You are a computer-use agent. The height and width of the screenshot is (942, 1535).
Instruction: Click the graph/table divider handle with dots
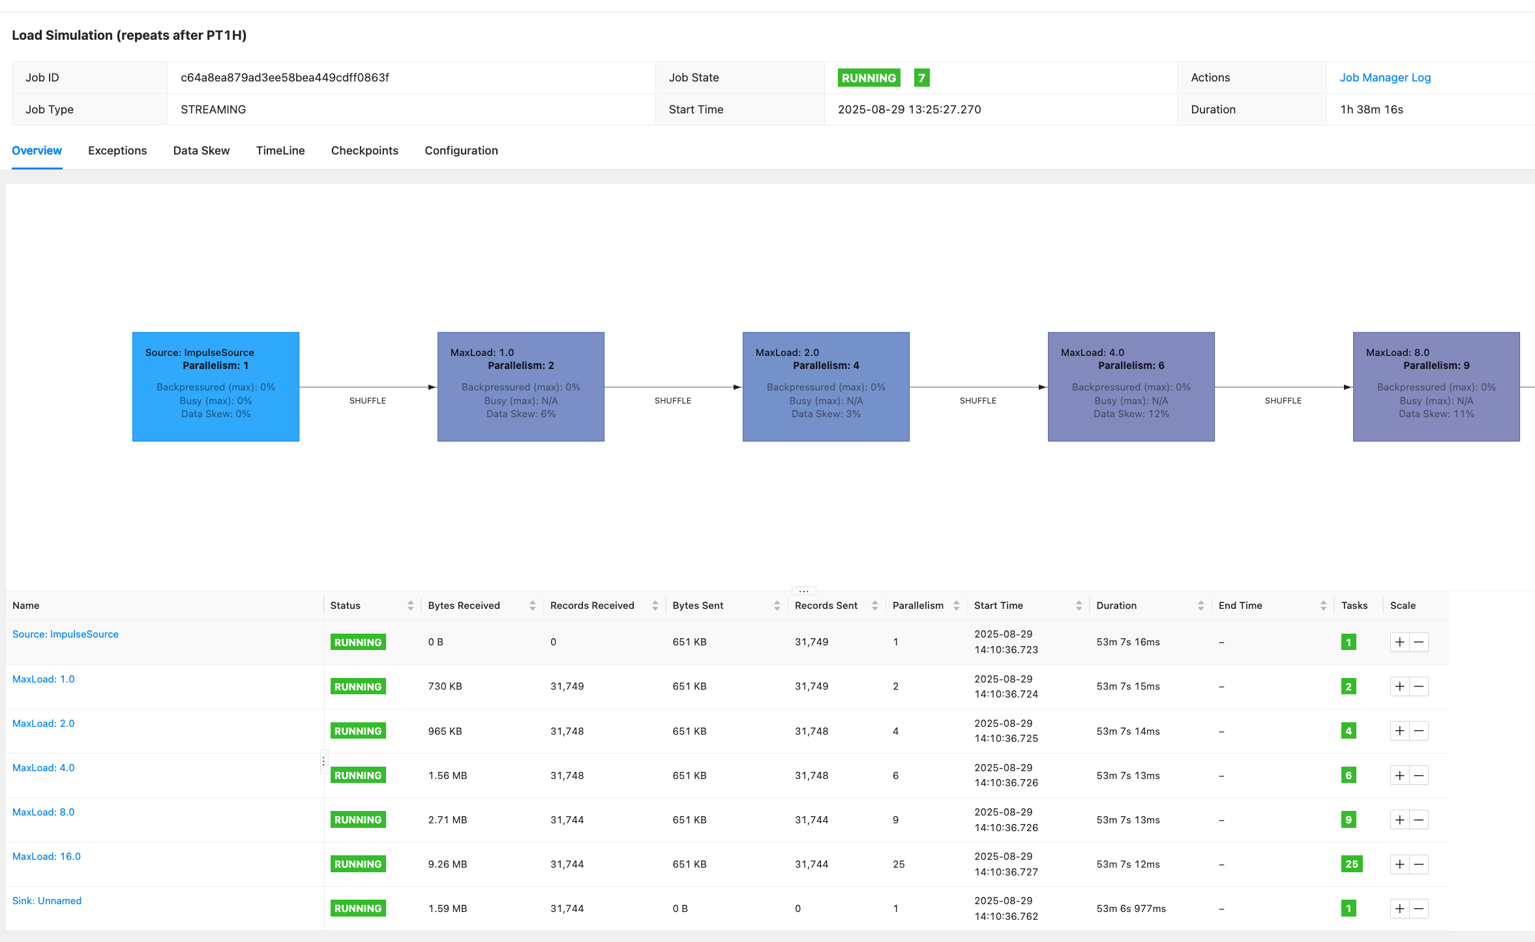(x=803, y=591)
